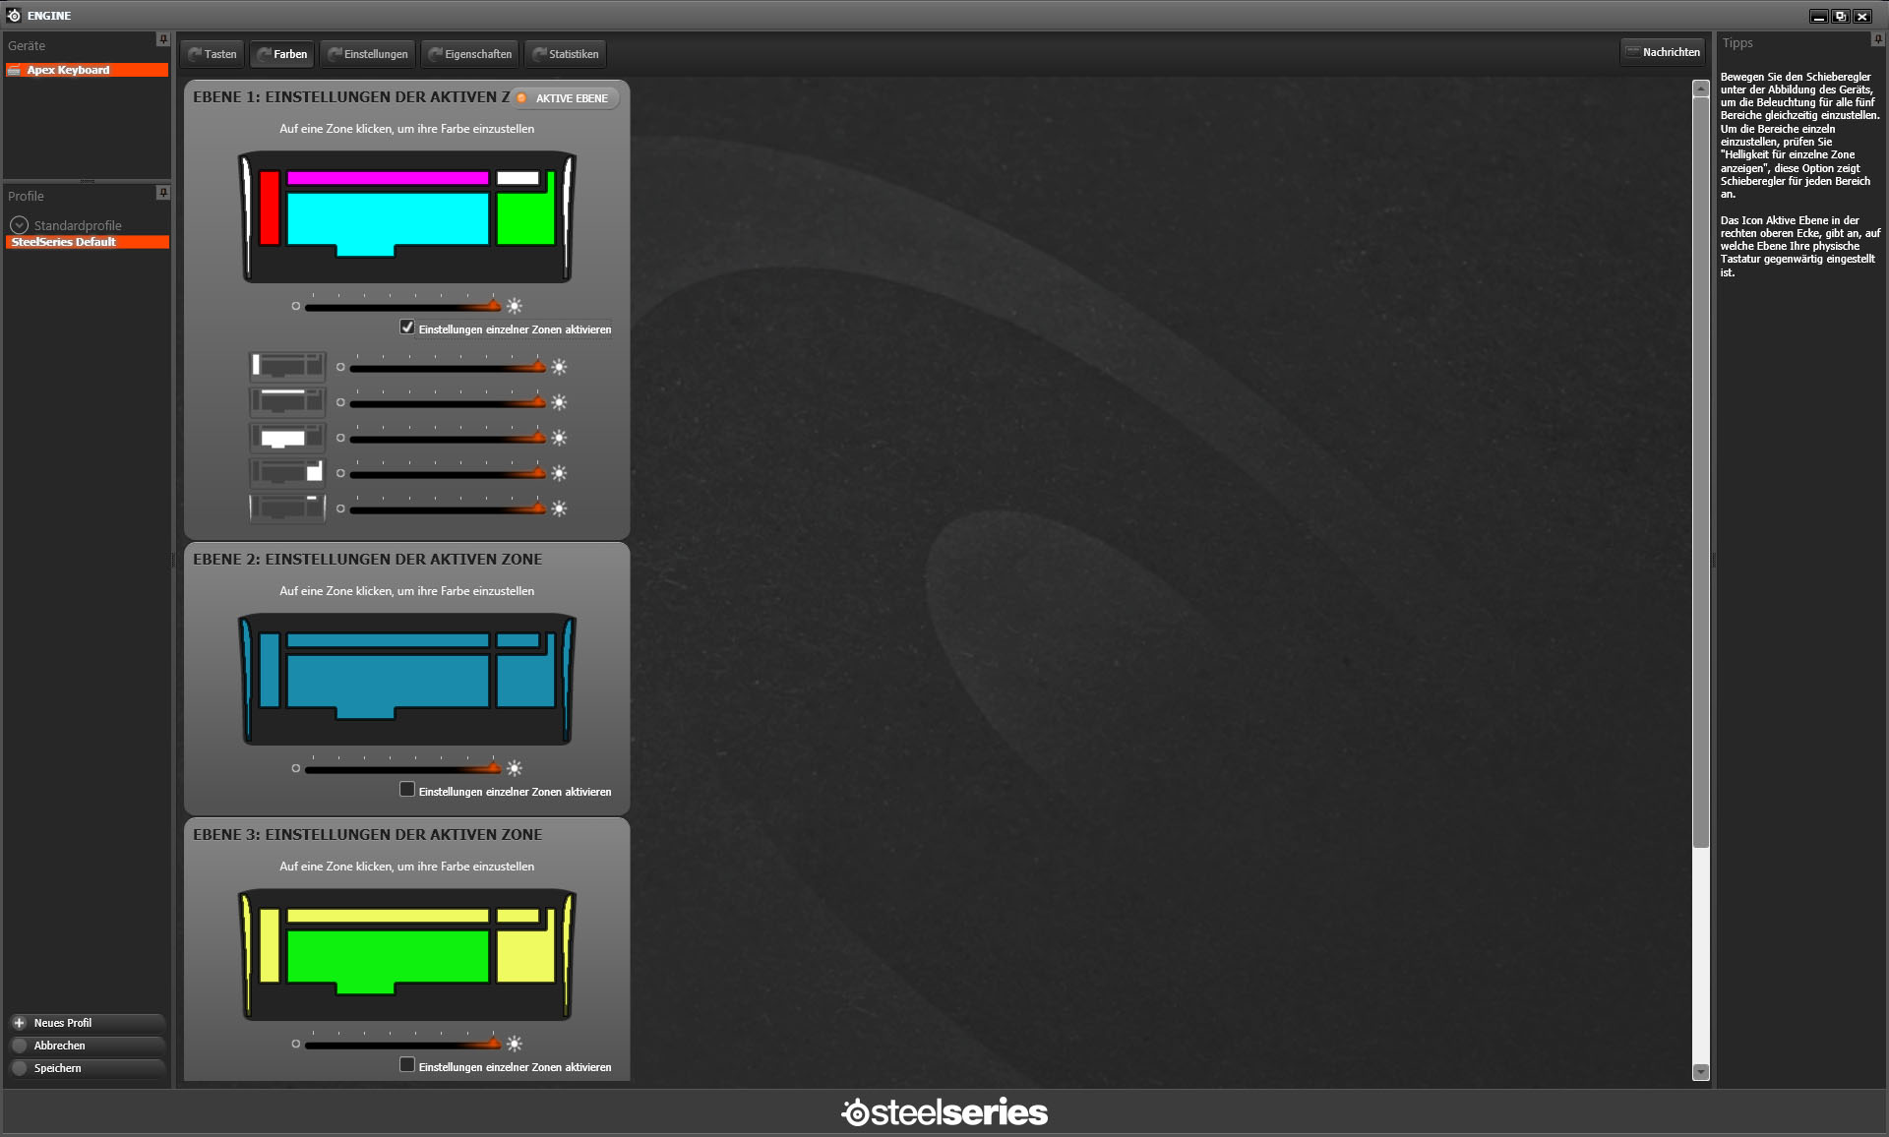
Task: Click the scrollbar up arrow
Action: click(1701, 89)
